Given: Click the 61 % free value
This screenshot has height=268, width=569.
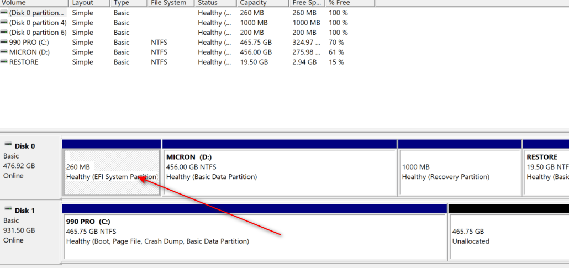Looking at the screenshot, I should (336, 52).
